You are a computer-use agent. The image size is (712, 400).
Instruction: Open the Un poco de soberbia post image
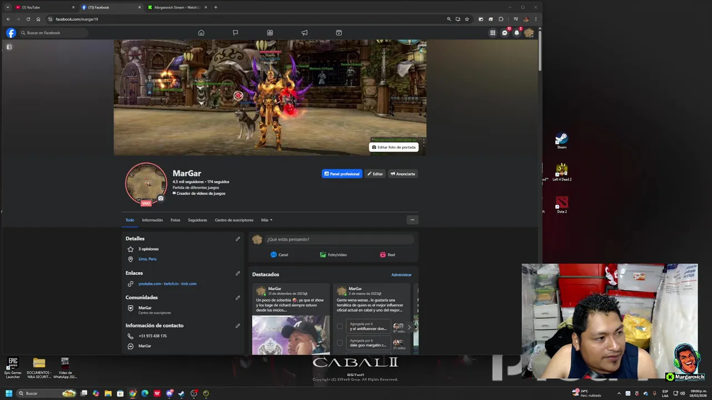(x=291, y=335)
